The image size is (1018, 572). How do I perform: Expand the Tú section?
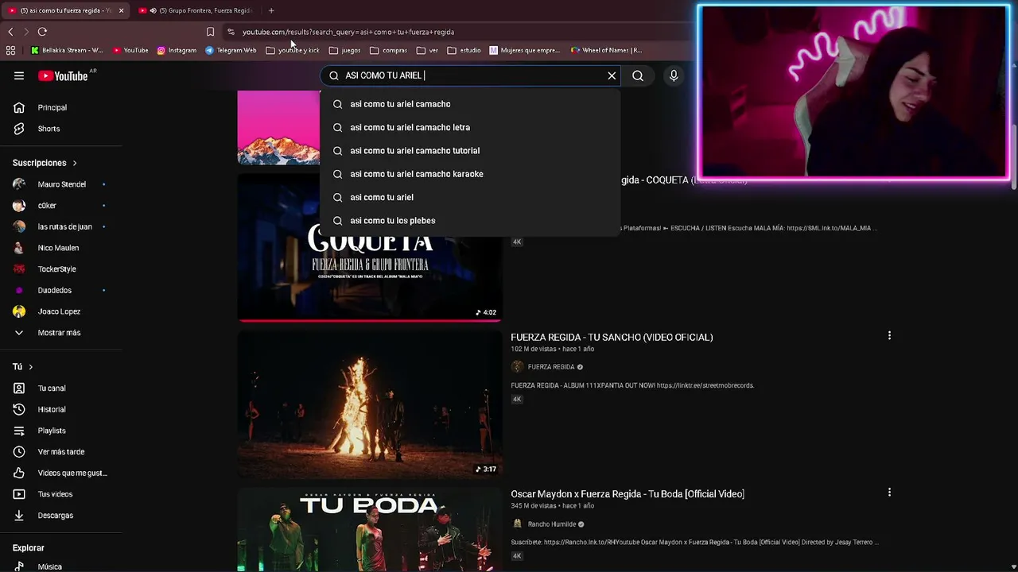22,367
